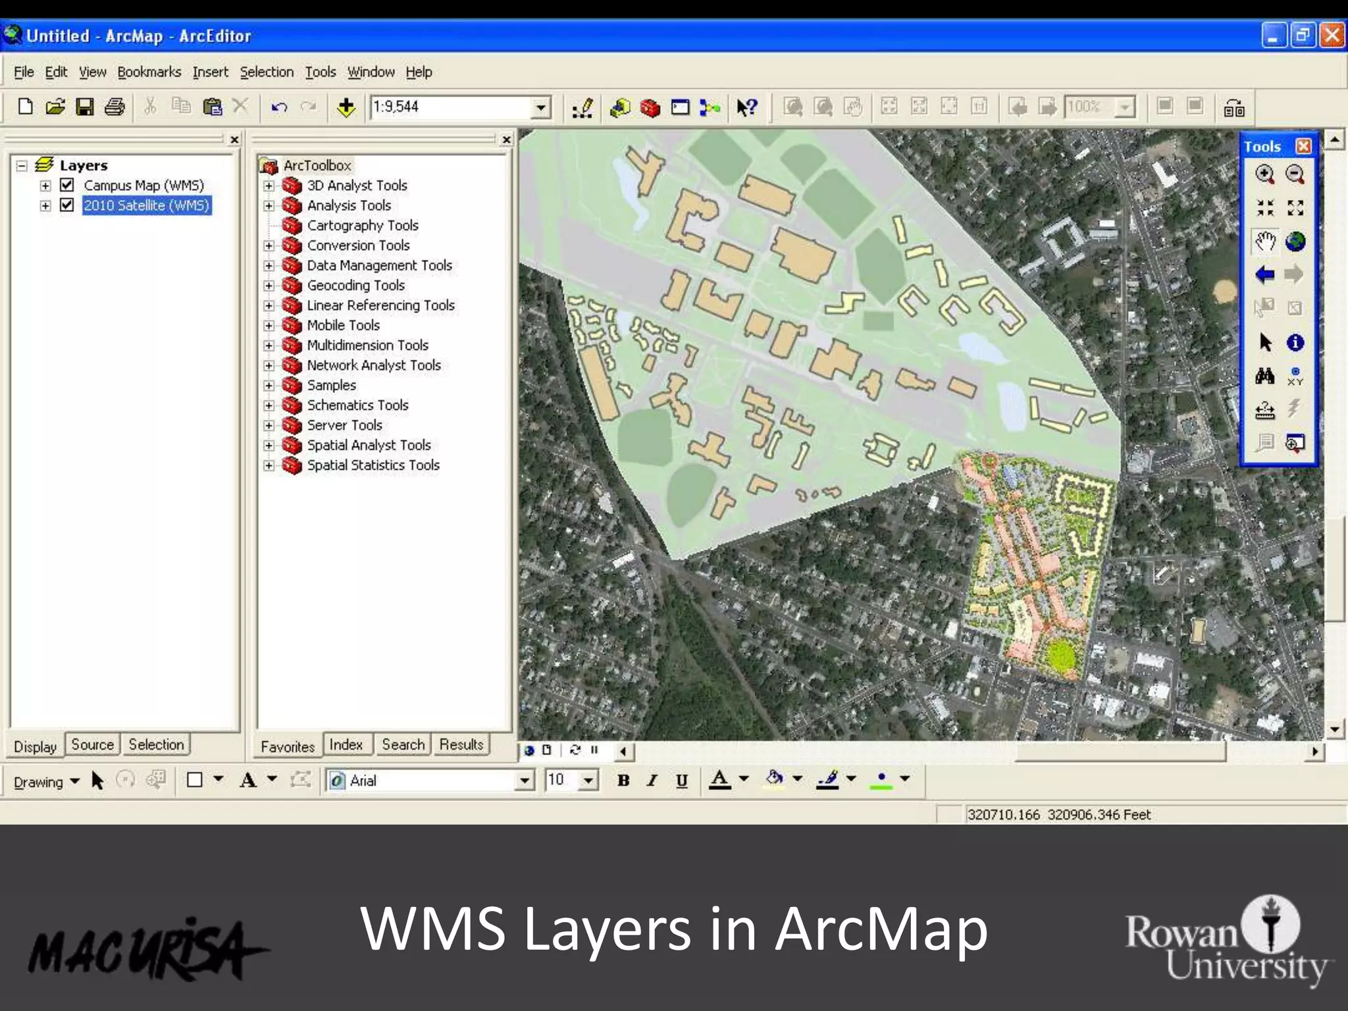Open the marker color picker arrow
Image resolution: width=1348 pixels, height=1011 pixels.
[x=905, y=779]
